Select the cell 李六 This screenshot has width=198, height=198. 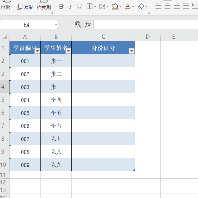[56, 126]
